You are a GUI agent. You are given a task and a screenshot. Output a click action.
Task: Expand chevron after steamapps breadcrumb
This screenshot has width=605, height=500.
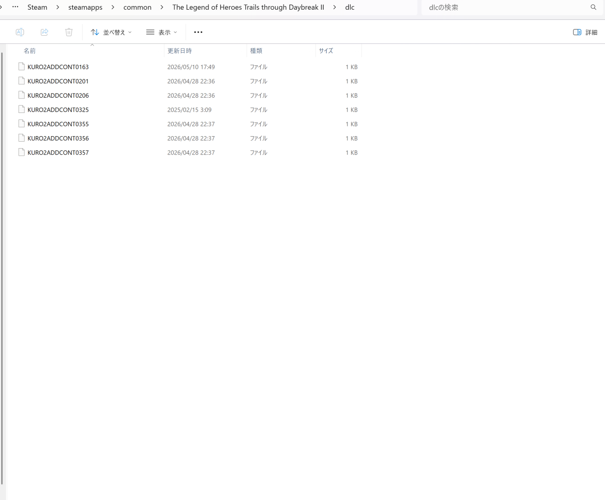click(113, 7)
